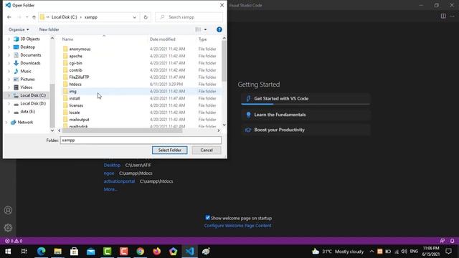Open Mail app from taskbar
The image size is (459, 258).
(91, 252)
